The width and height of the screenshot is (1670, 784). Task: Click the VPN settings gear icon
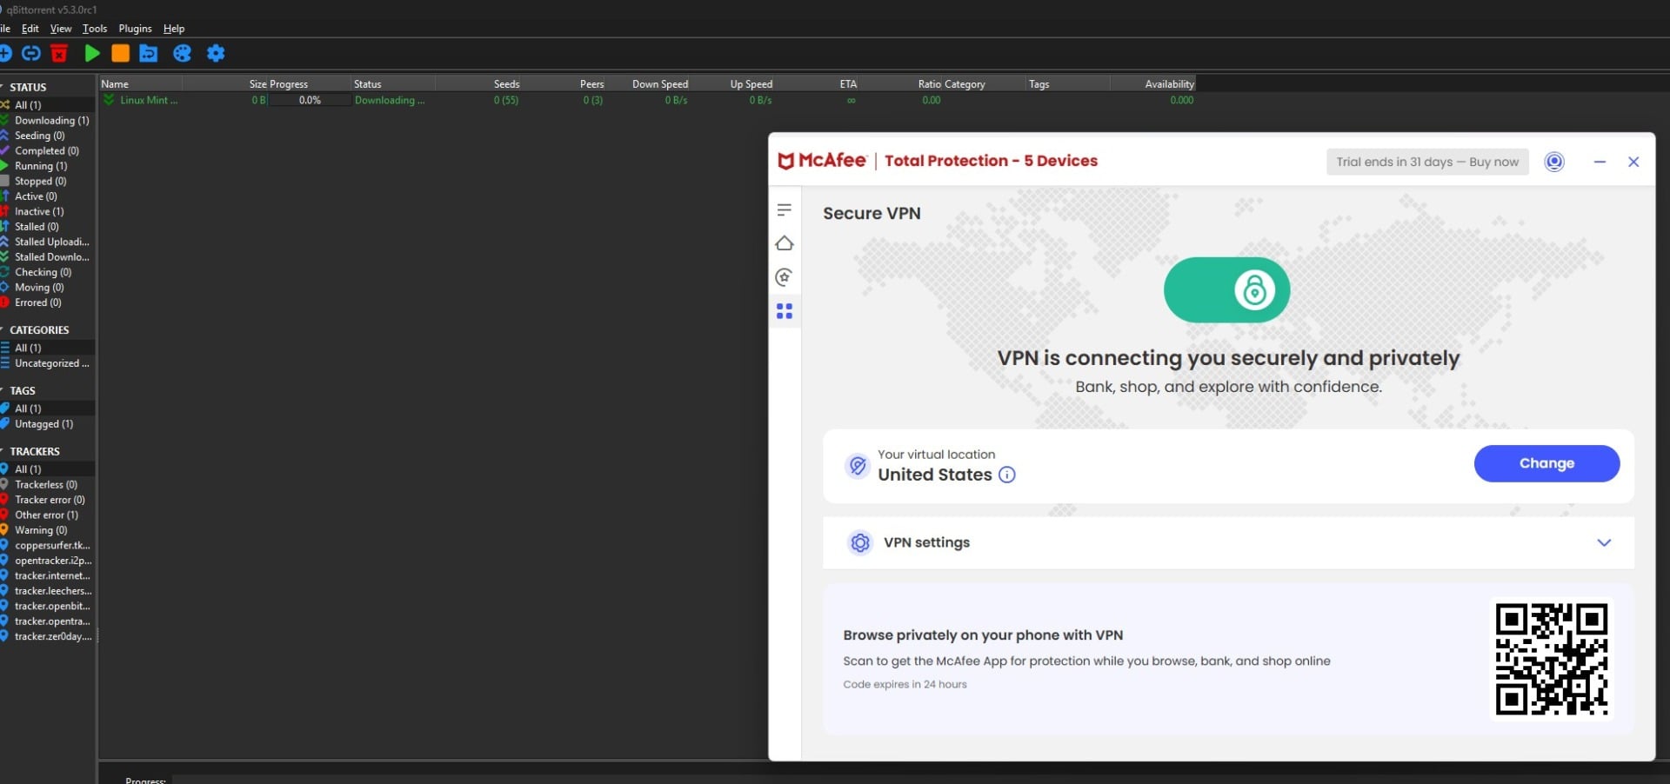tap(860, 542)
